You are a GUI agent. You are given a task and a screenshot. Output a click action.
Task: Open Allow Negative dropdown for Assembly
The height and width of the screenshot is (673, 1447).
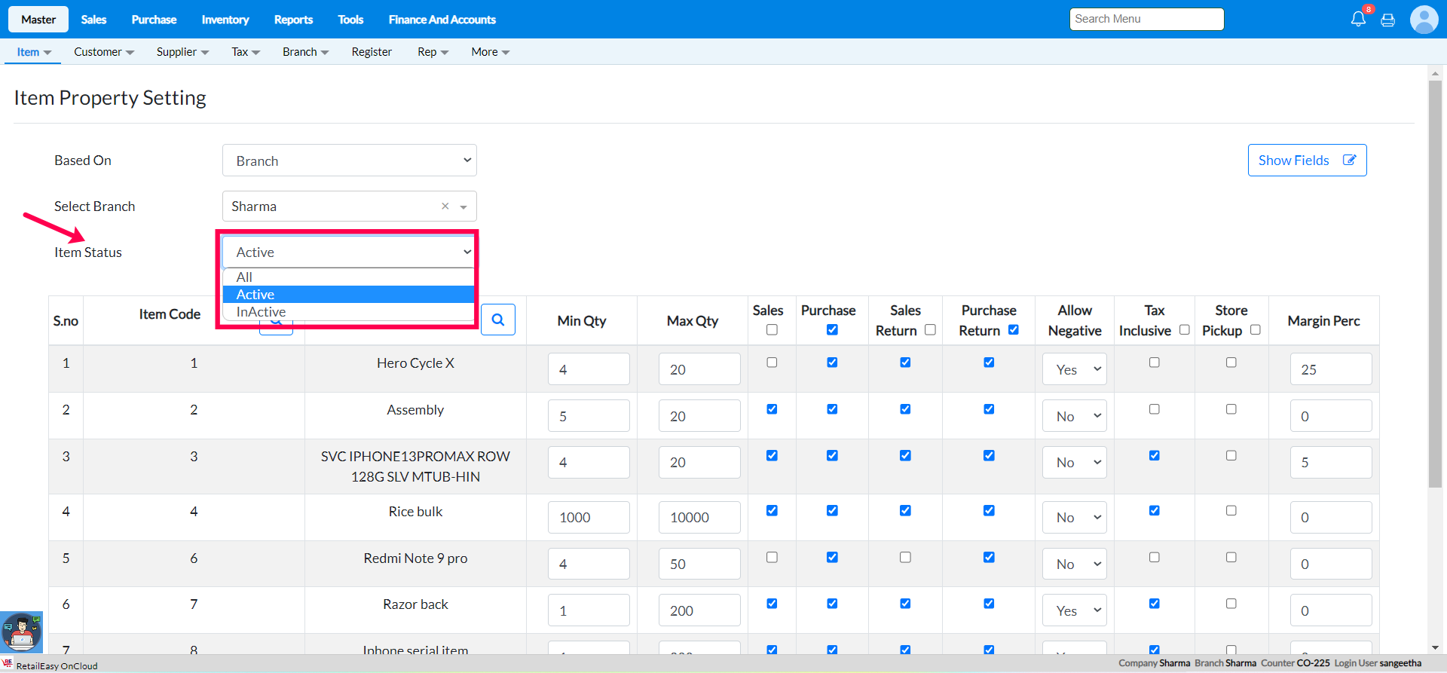[x=1075, y=416]
